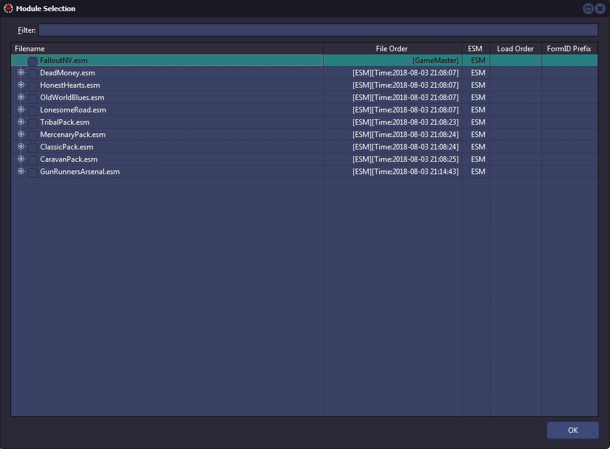The width and height of the screenshot is (610, 449).
Task: Select the FalloutNV.esm filename
Action: [x=64, y=61]
